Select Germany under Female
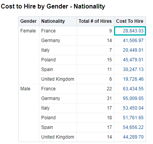The height and width of the screenshot is (144, 153). (51, 41)
